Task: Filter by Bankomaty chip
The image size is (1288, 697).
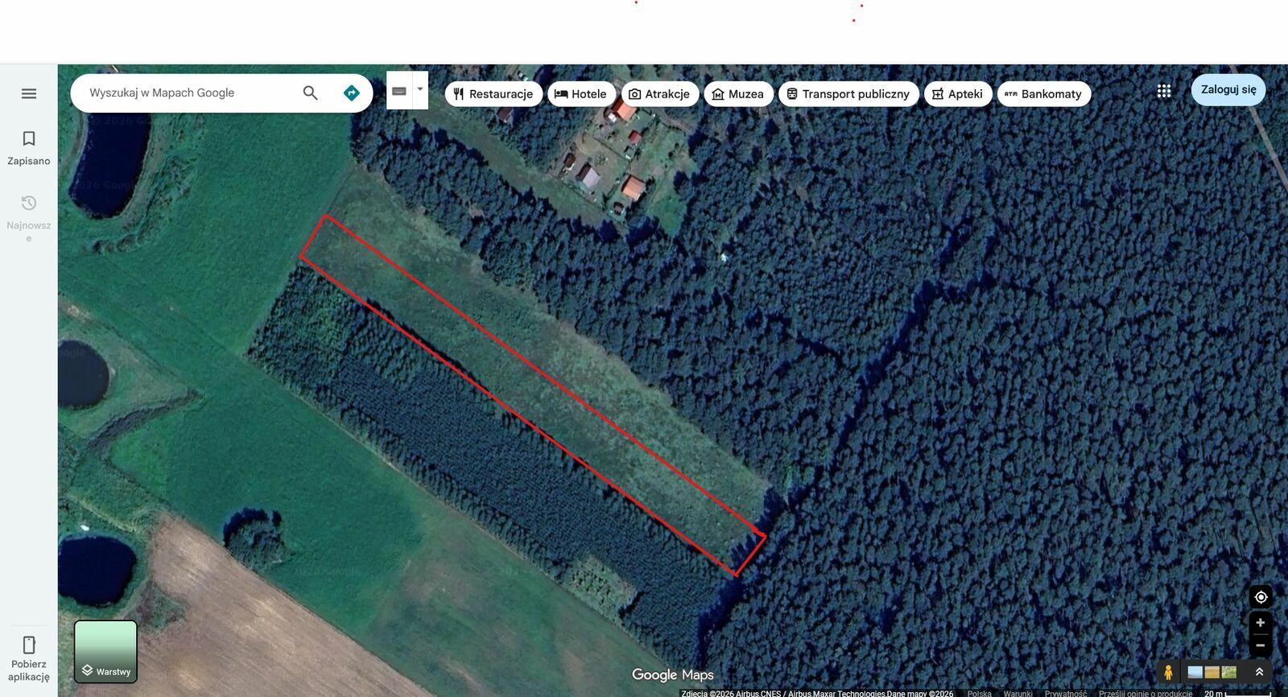Action: (1044, 94)
